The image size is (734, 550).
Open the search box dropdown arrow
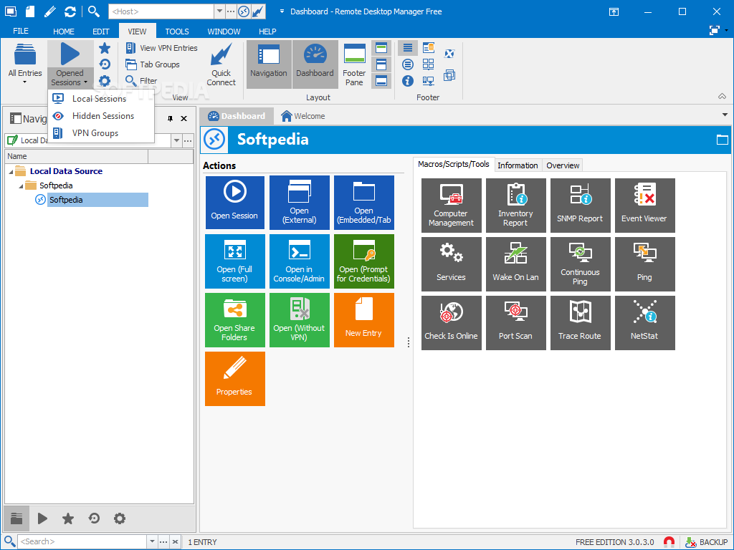(152, 541)
